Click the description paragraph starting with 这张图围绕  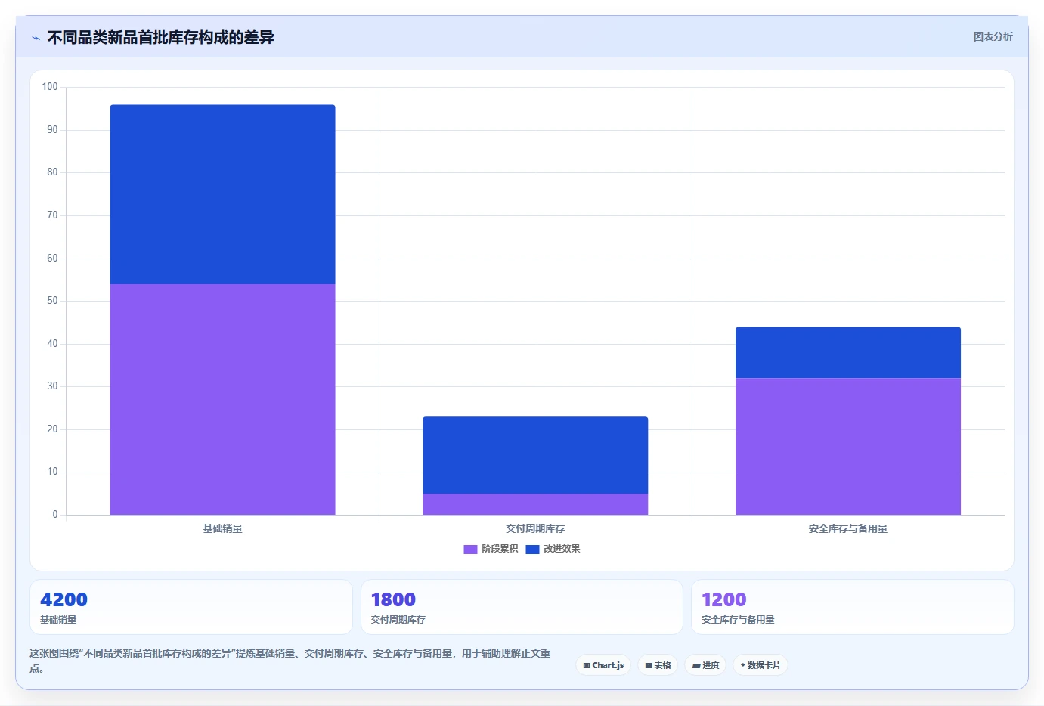(x=290, y=661)
